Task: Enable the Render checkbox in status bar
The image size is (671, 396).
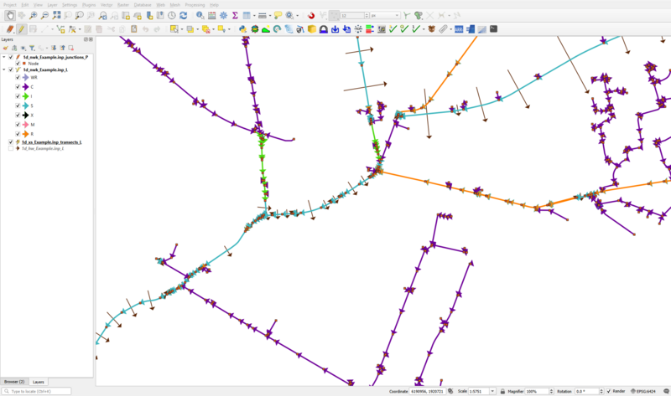Action: click(609, 391)
